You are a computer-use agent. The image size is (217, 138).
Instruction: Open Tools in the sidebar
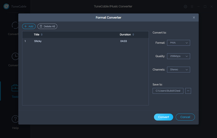click(15, 91)
